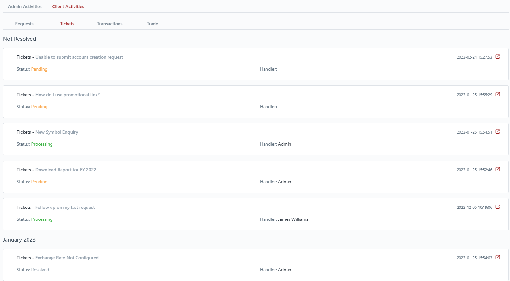
Task: Open Download Report ticket's external link icon
Action: pyautogui.click(x=498, y=169)
